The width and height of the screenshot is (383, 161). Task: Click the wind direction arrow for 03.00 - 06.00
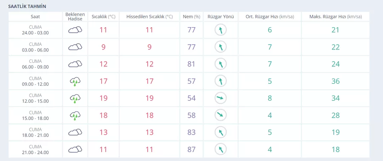pos(220,47)
